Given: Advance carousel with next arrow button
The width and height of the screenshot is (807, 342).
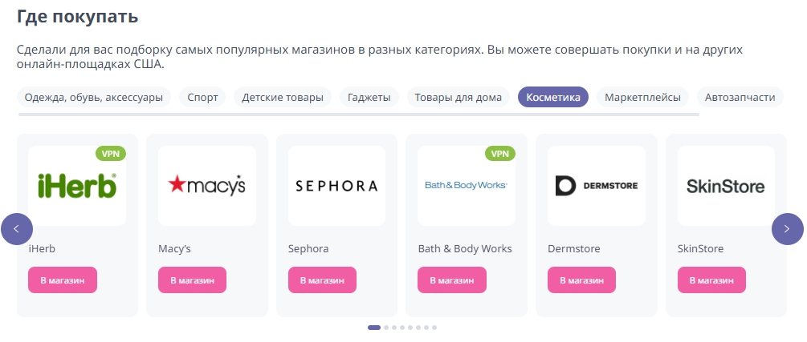Looking at the screenshot, I should tap(787, 229).
